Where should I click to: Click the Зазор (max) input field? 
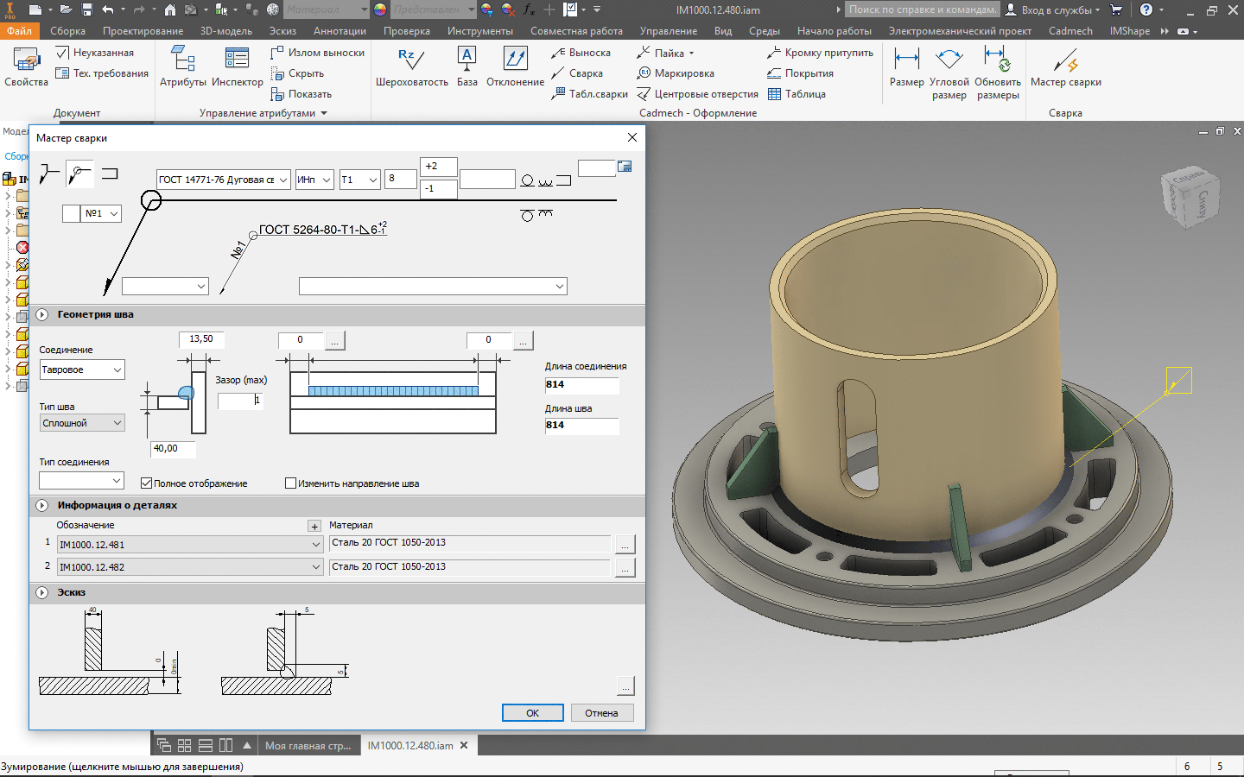pos(239,401)
